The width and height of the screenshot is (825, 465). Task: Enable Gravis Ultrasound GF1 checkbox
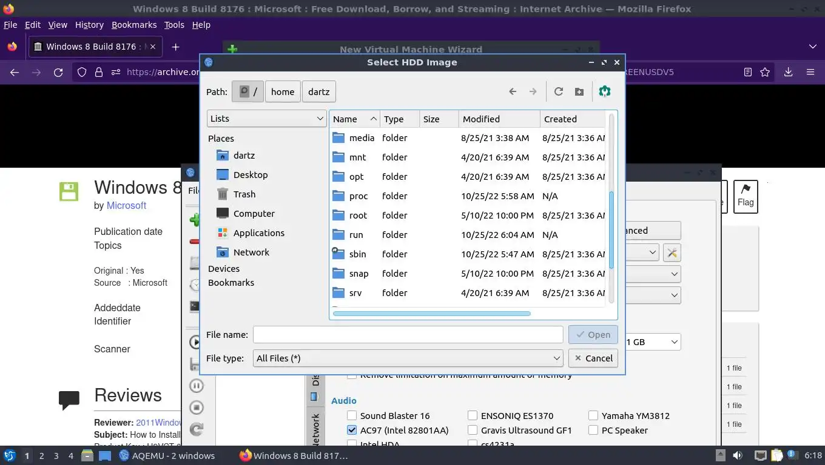click(473, 430)
